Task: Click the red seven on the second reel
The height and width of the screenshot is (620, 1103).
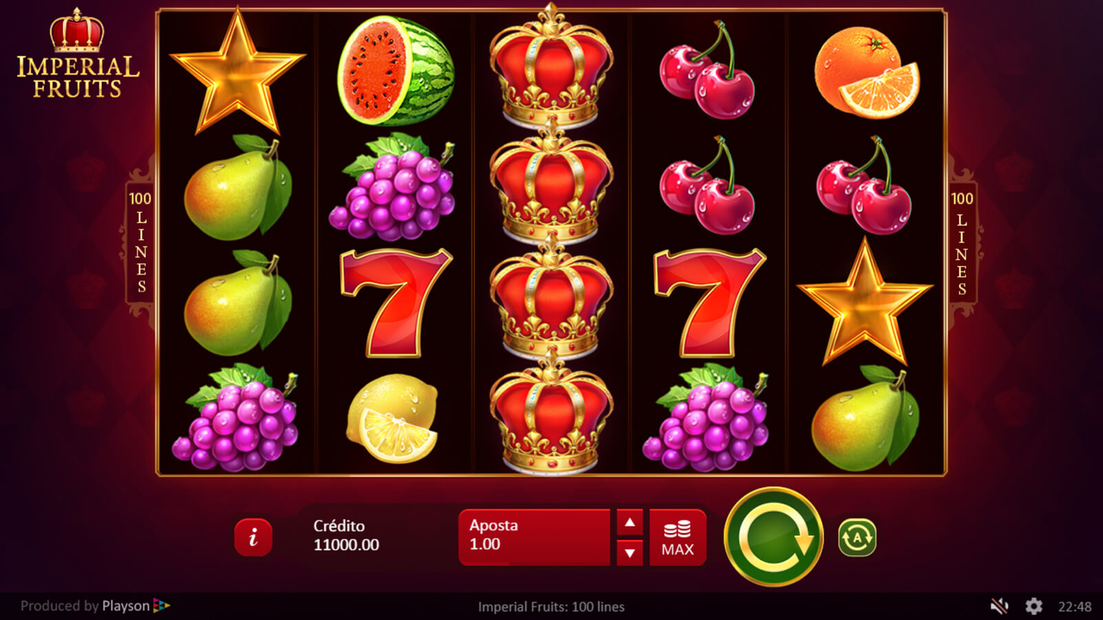Action: point(395,302)
